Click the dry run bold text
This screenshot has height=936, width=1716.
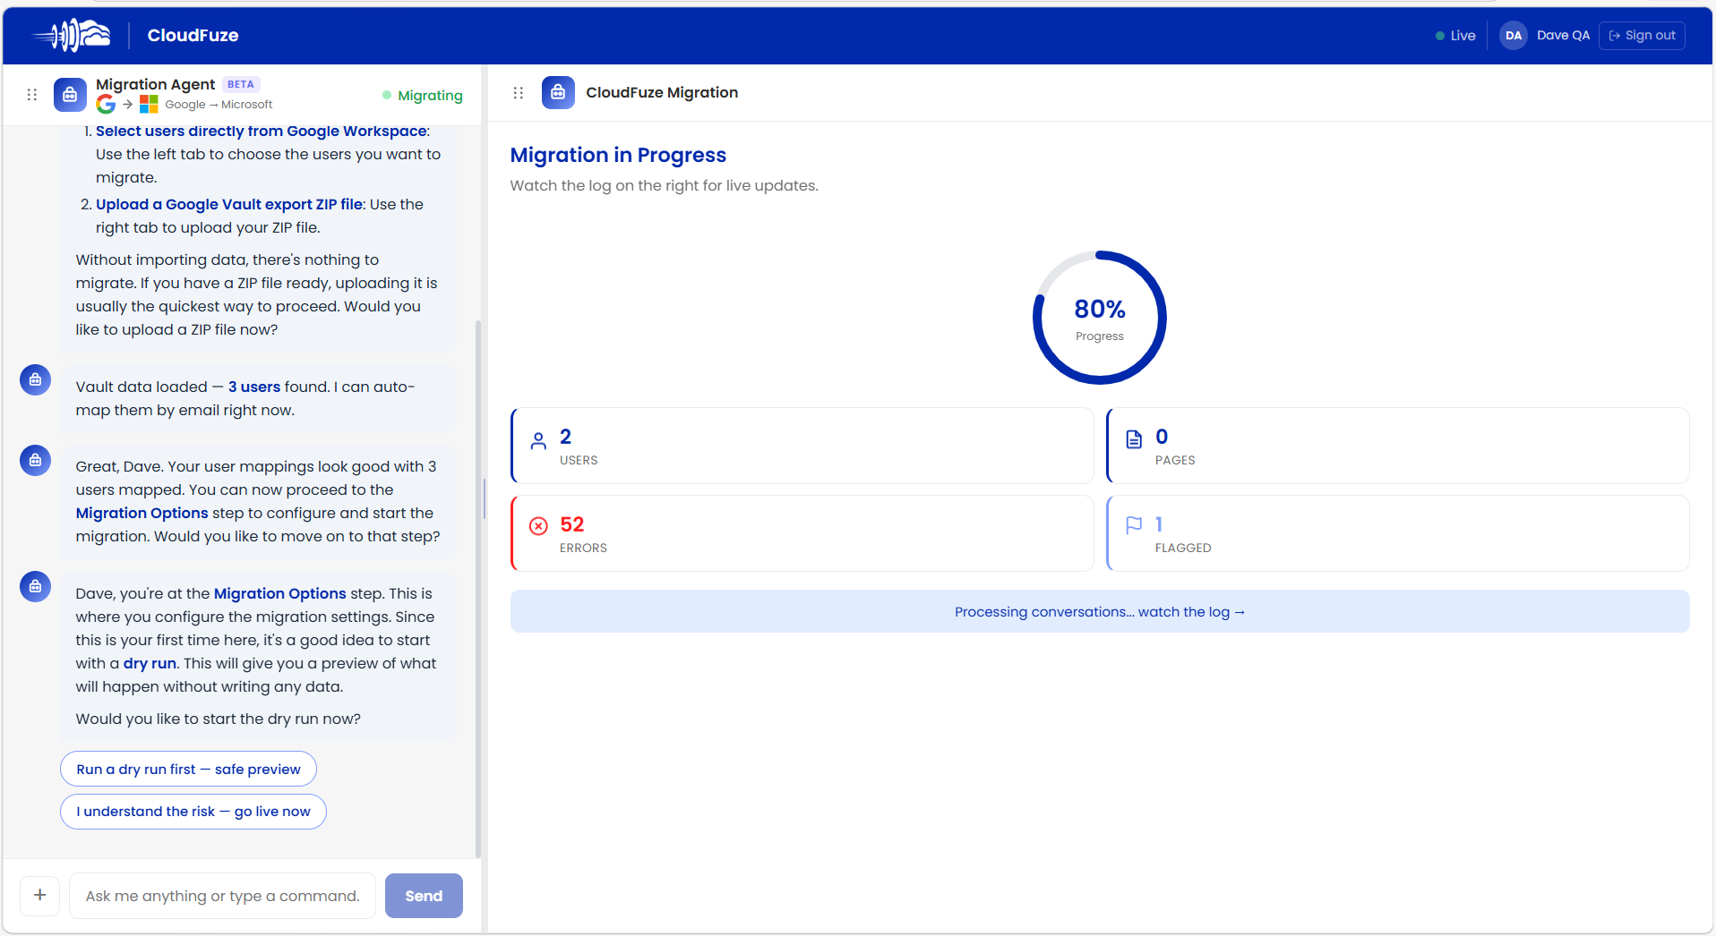pyautogui.click(x=150, y=663)
